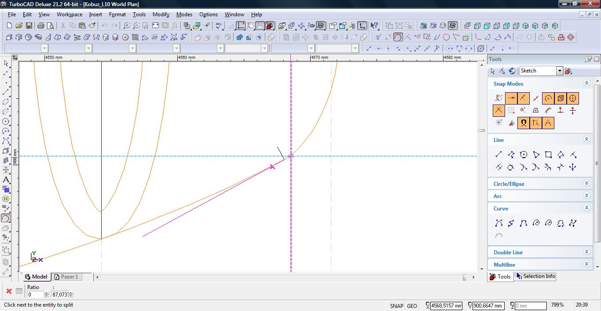
Task: Choose the single Line tool in Line palette
Action: [499, 154]
